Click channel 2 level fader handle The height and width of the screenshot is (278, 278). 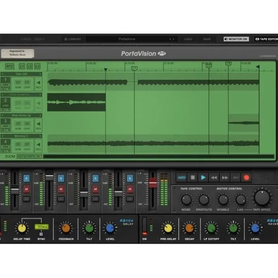point(49,175)
